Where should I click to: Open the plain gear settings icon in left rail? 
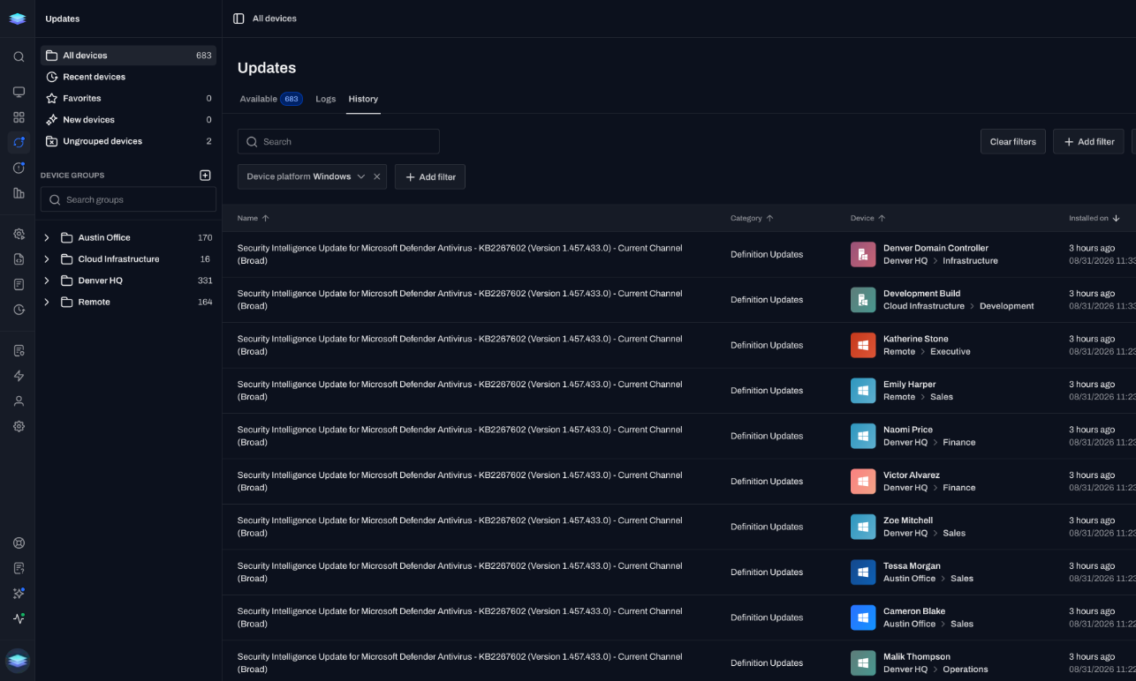coord(19,426)
